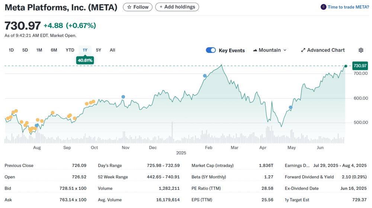Viewport: 372px width, 208px height.
Task: Click the 500.00 axis label
Action: coord(360,123)
